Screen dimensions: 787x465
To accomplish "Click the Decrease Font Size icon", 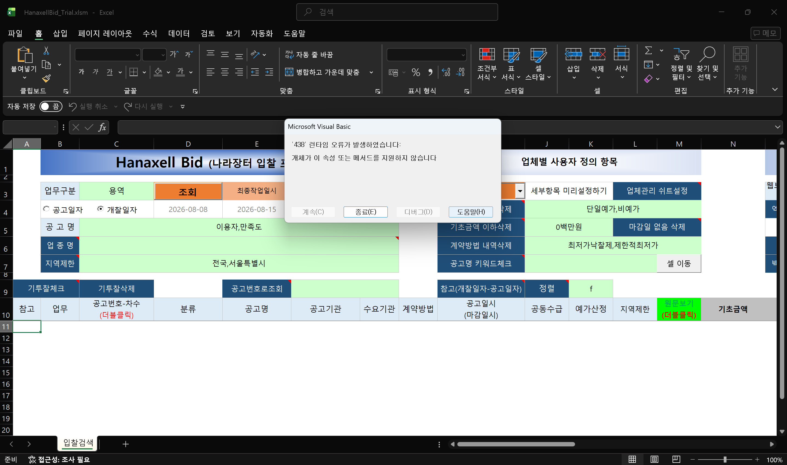I will click(x=189, y=54).
